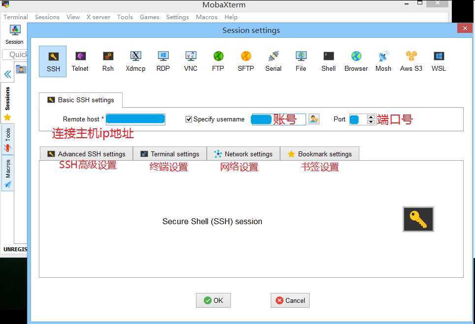Open the Games menu
Screen dimensions: 475x324
[149, 17]
